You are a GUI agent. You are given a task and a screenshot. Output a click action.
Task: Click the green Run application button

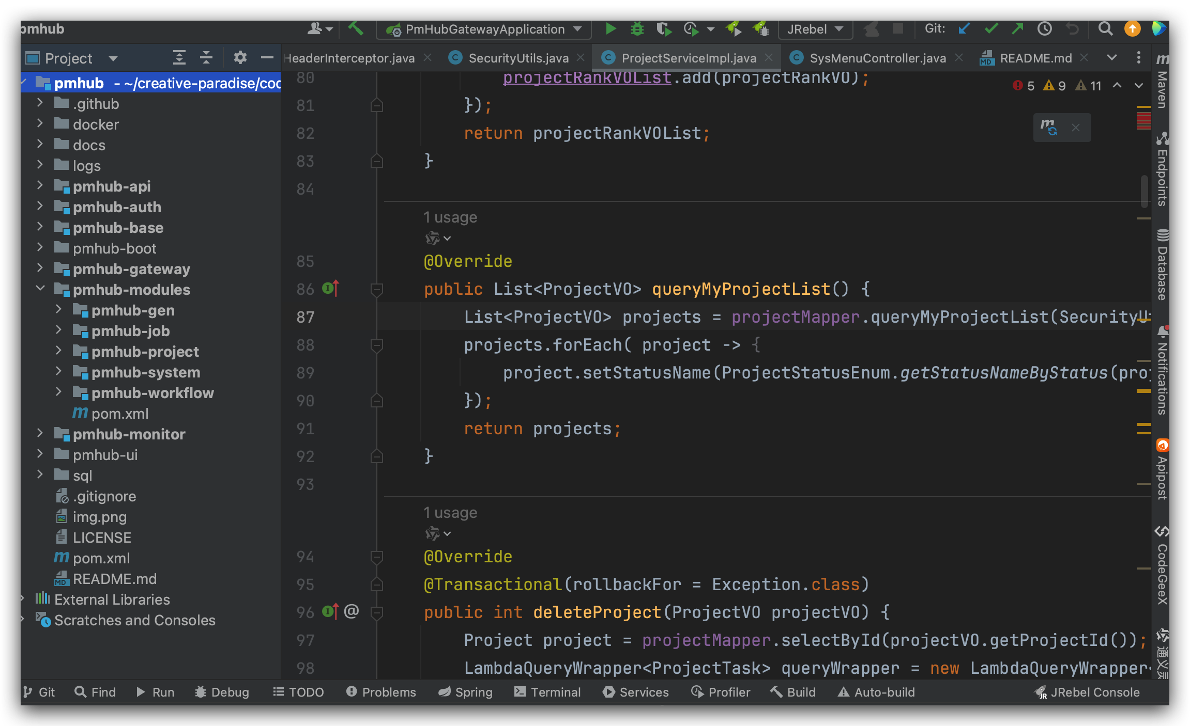(x=611, y=29)
